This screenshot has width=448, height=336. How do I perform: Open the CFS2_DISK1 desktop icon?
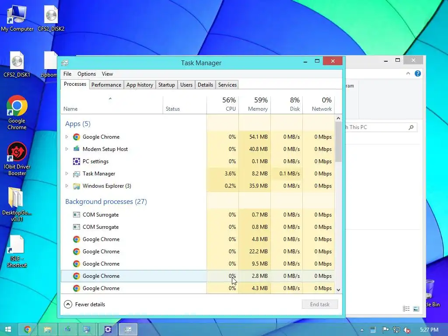17,64
